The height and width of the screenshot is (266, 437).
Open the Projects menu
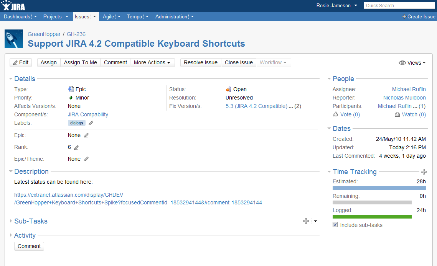point(53,17)
